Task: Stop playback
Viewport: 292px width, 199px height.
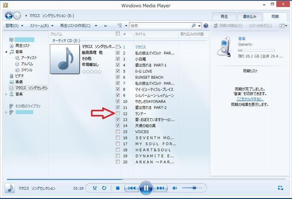Action: coord(118,188)
